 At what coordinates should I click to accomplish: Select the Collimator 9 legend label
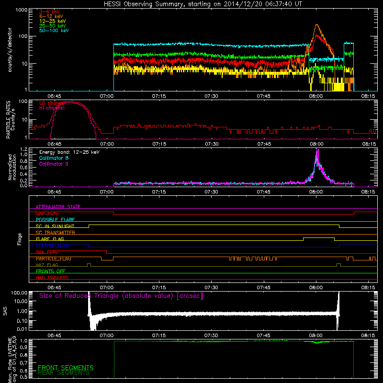54,164
